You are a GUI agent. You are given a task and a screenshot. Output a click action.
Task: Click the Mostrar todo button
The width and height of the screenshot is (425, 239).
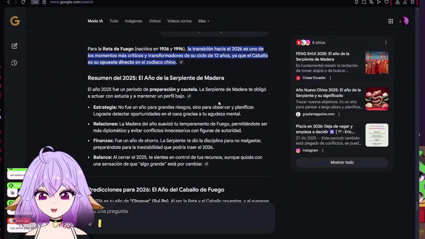click(342, 162)
